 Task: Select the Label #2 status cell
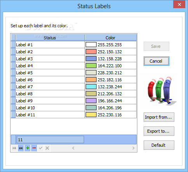pos(50,52)
